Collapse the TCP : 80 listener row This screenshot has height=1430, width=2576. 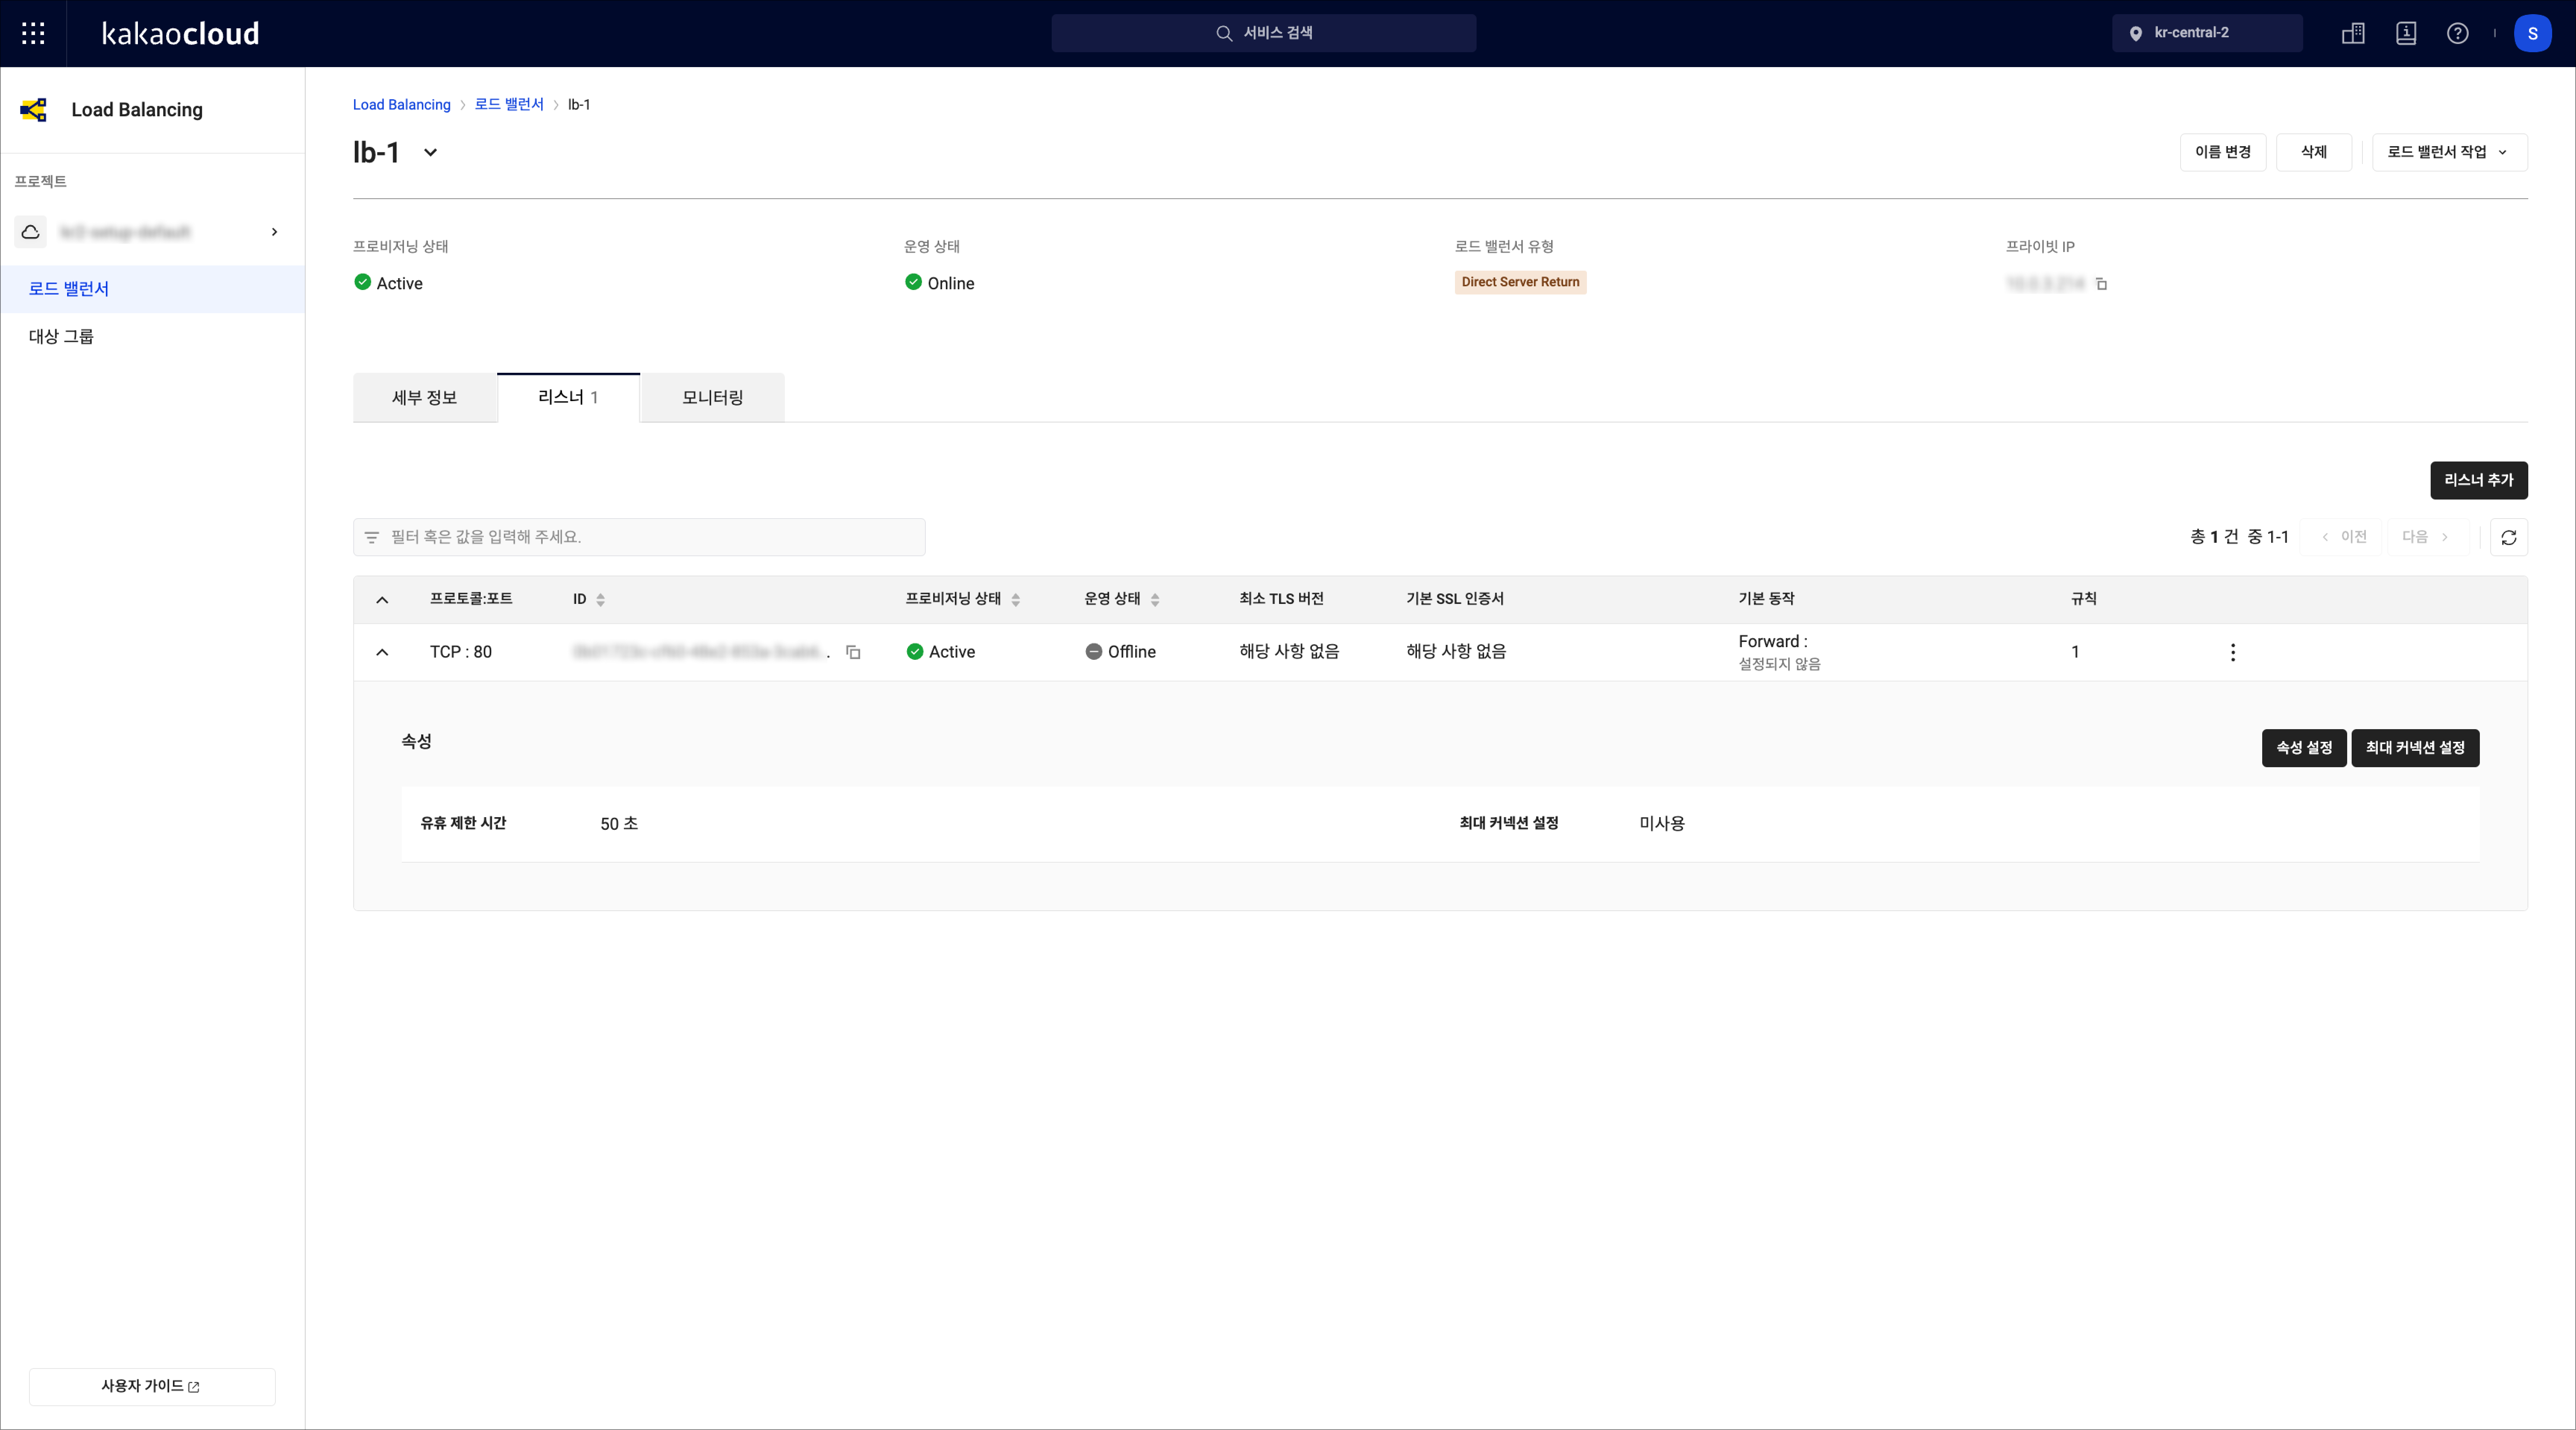382,652
